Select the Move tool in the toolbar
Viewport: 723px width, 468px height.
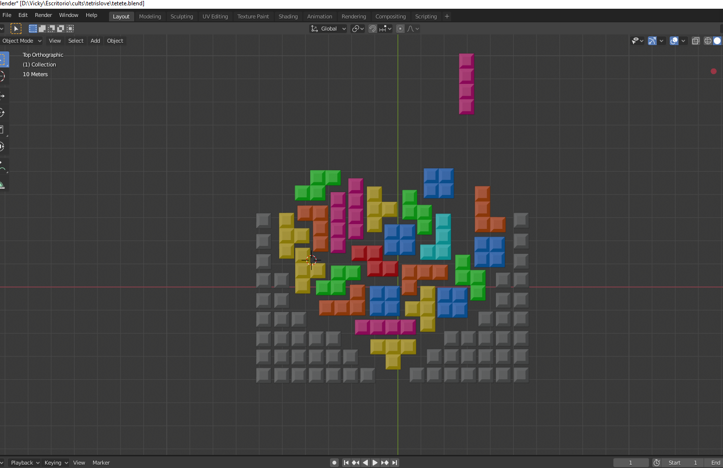(x=3, y=96)
